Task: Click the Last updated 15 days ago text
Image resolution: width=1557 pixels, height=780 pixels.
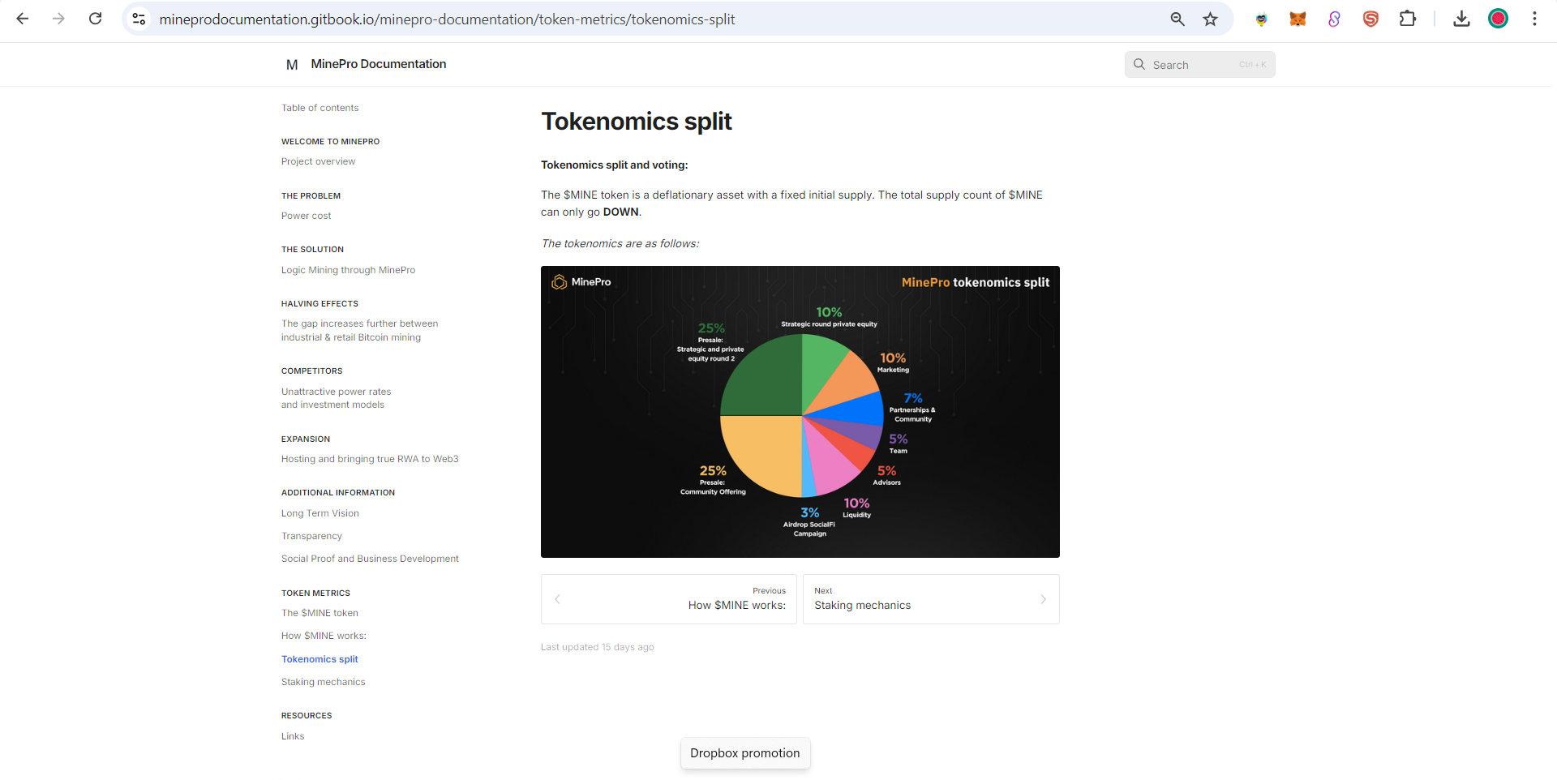Action: (x=597, y=647)
